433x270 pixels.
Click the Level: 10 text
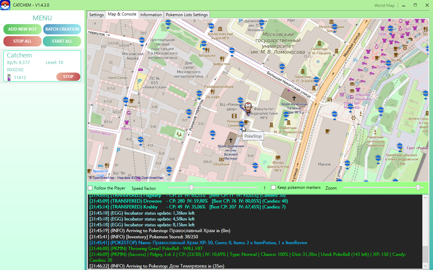click(x=54, y=63)
